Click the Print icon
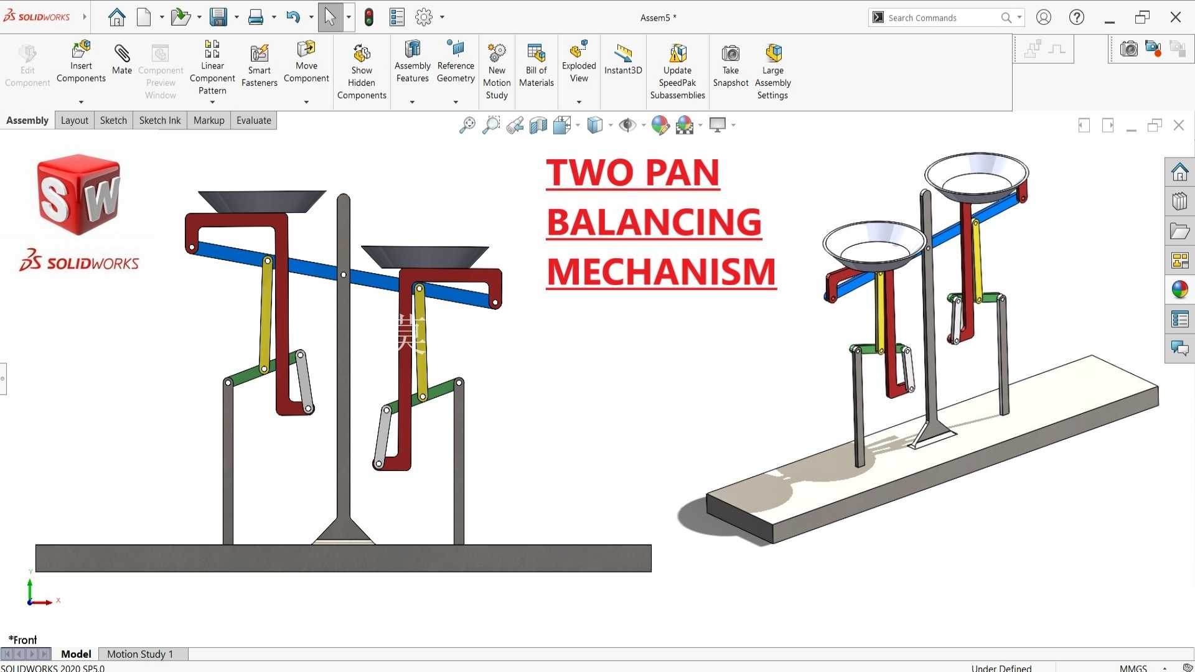This screenshot has width=1195, height=672. [255, 17]
